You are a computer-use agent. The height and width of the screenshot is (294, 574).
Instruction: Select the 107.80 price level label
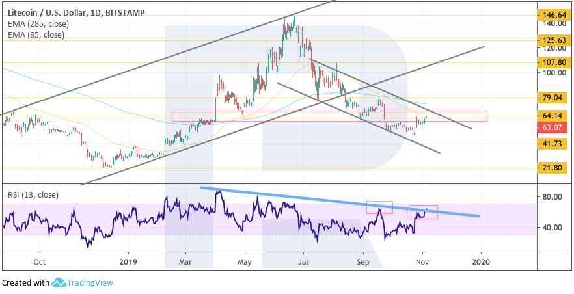[554, 63]
